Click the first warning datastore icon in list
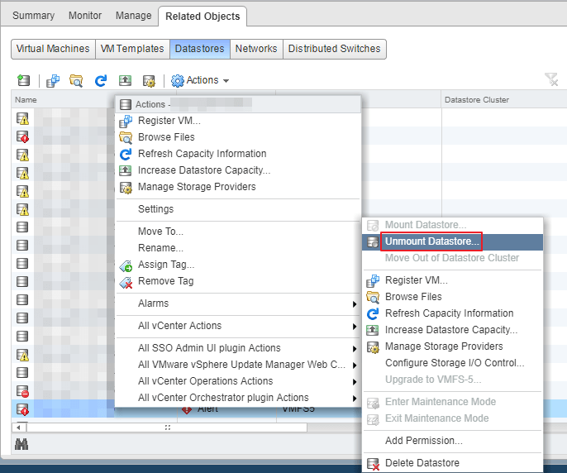Screen dimensions: 567x473 coord(22,119)
